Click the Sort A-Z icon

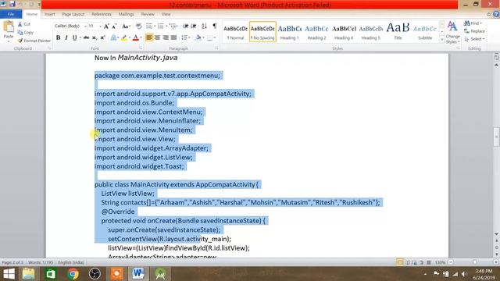pos(204,26)
